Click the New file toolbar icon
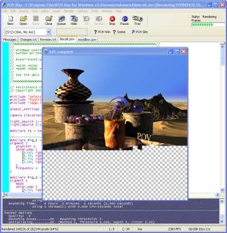227x233 pixels. [11, 21]
